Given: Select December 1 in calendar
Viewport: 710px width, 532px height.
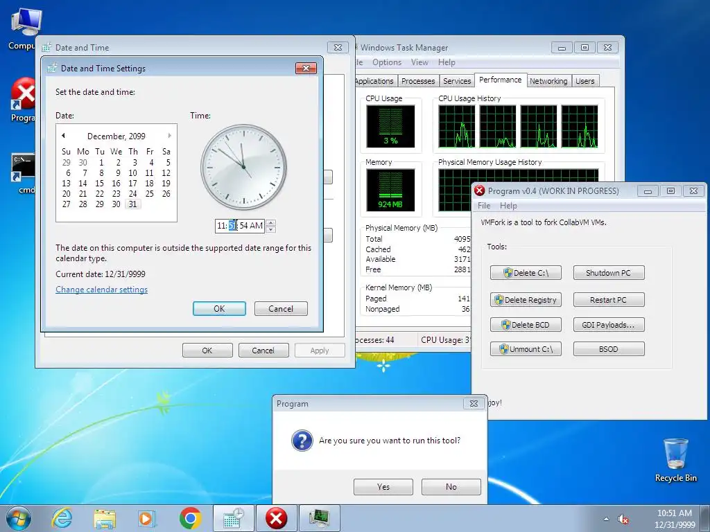Looking at the screenshot, I should pyautogui.click(x=101, y=162).
